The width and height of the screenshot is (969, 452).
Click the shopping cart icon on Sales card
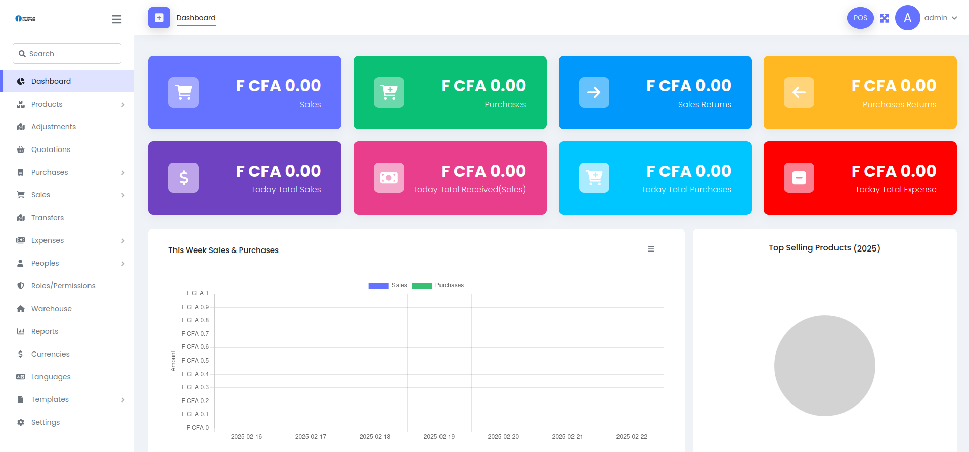(184, 92)
